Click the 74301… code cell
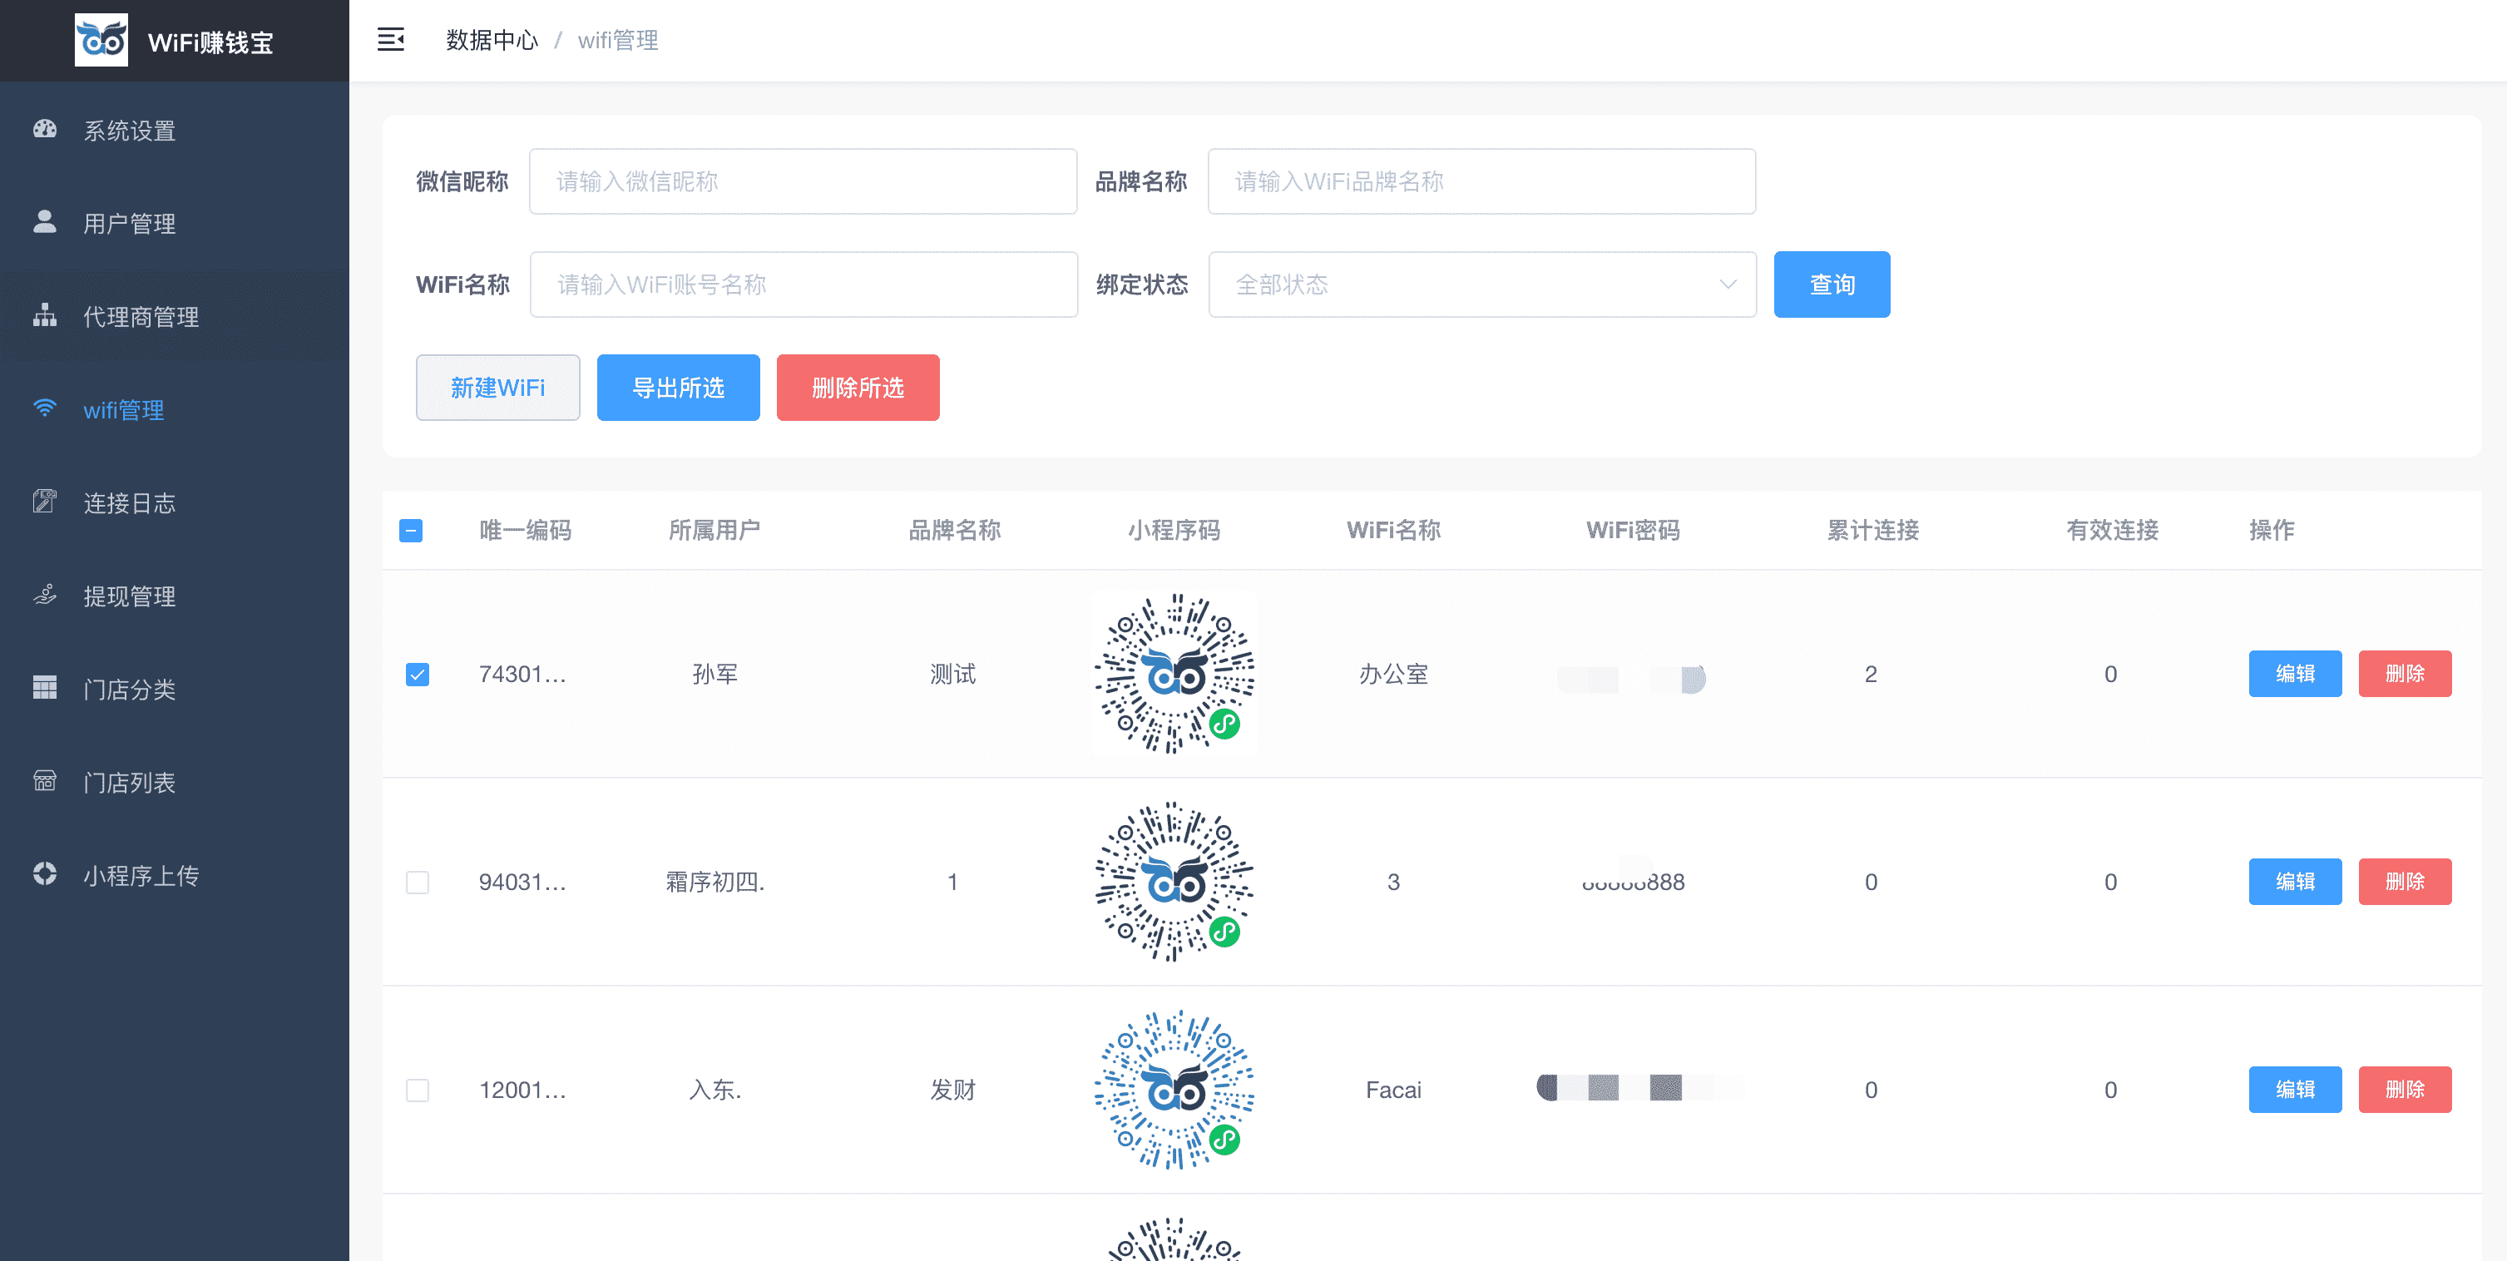The image size is (2507, 1261). (x=522, y=675)
